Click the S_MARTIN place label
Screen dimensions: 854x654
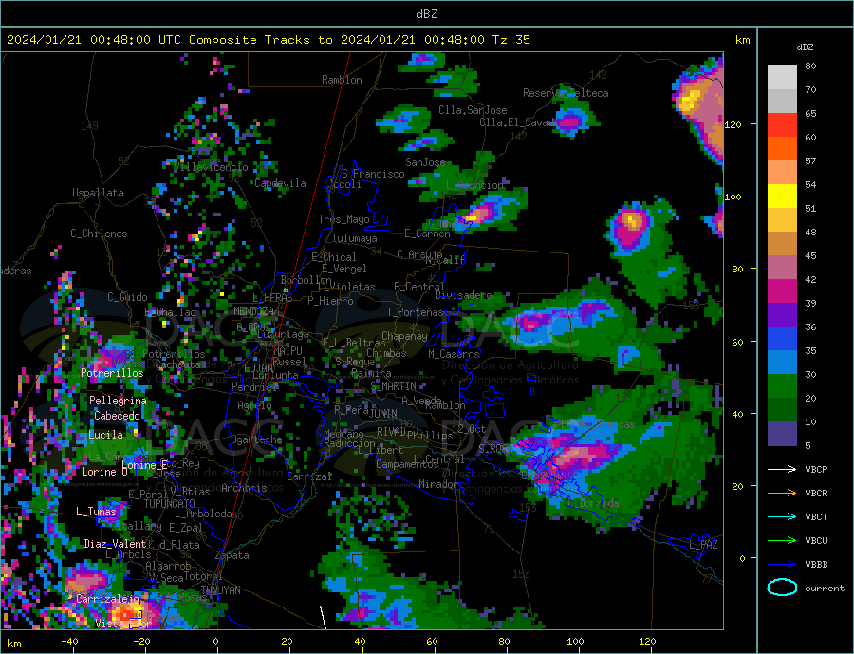pos(393,386)
